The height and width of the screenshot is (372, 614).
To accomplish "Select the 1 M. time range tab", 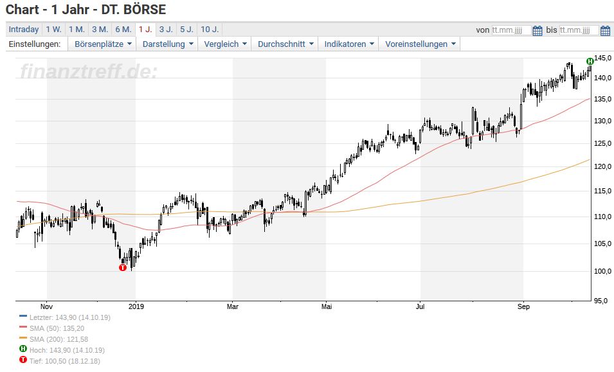I will 77,30.
